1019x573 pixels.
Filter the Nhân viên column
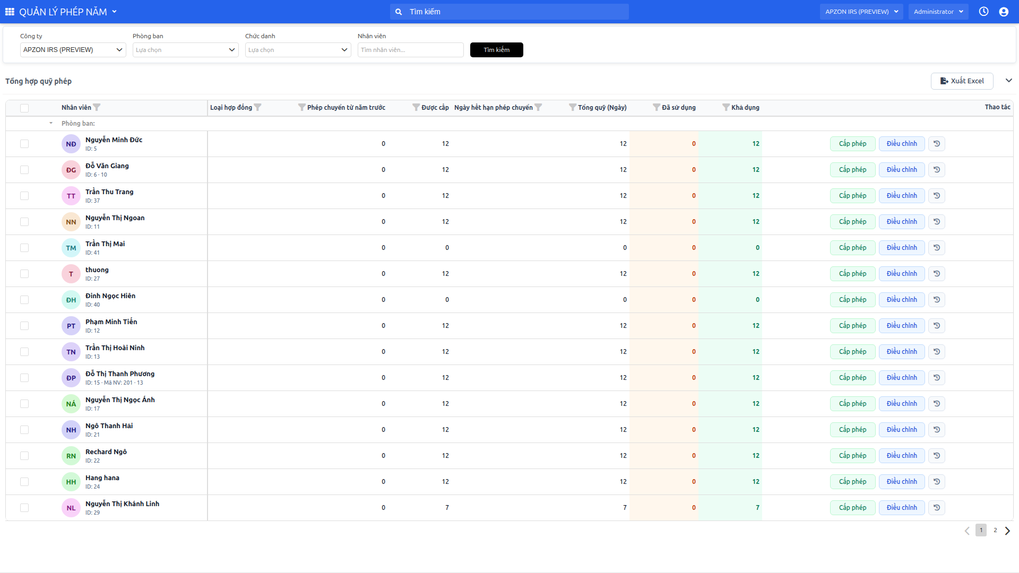[97, 107]
